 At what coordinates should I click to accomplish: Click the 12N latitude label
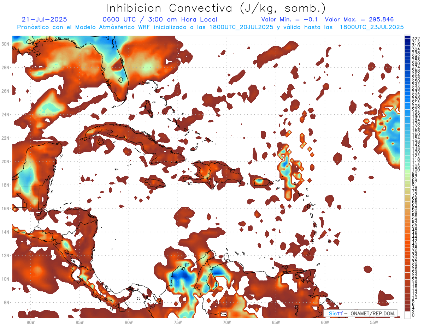tap(6, 255)
